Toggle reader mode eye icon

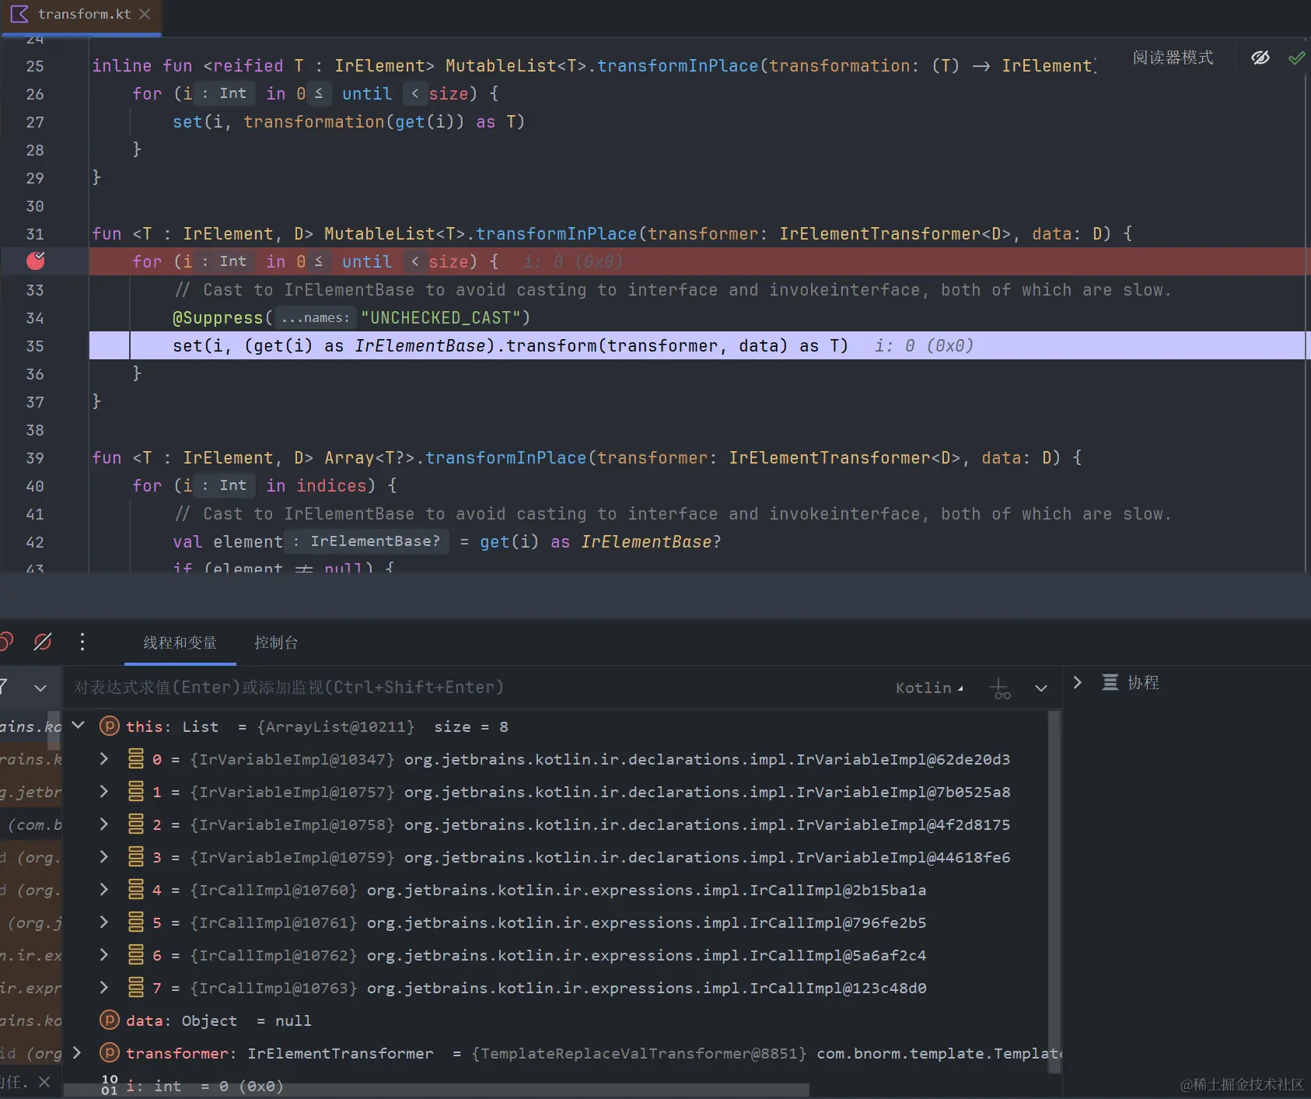click(1260, 58)
